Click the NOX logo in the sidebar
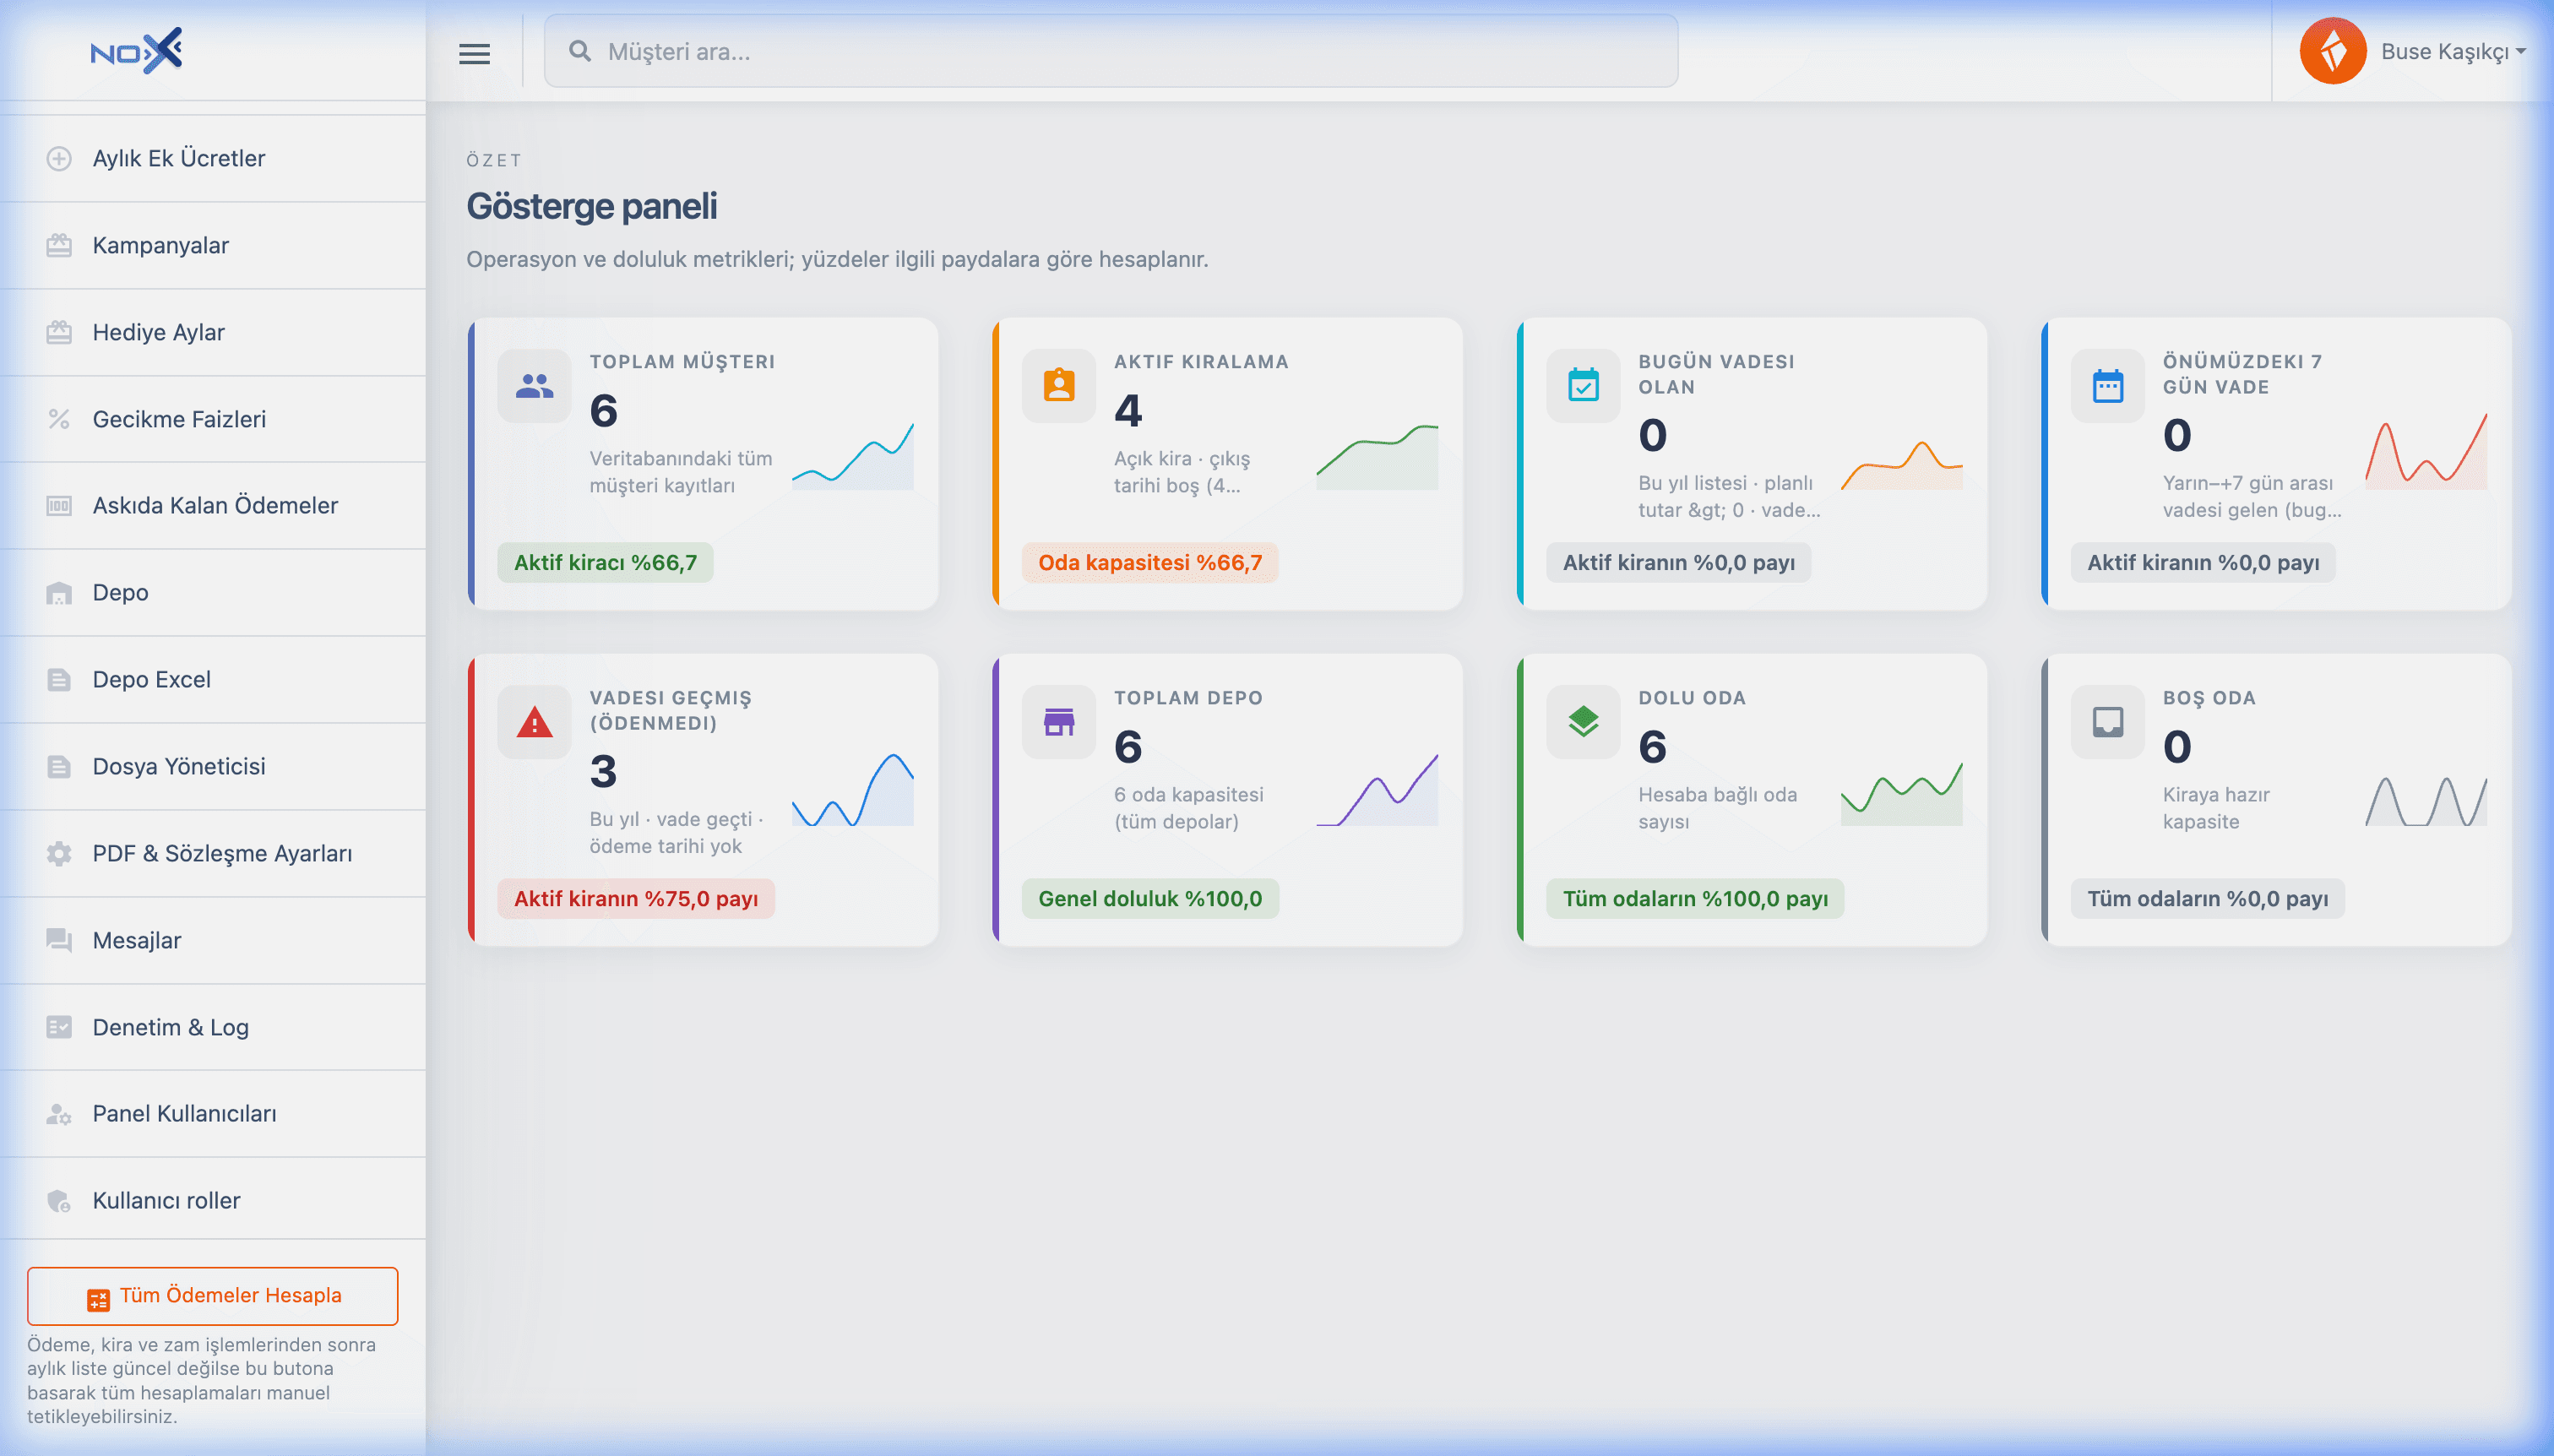 (136, 51)
